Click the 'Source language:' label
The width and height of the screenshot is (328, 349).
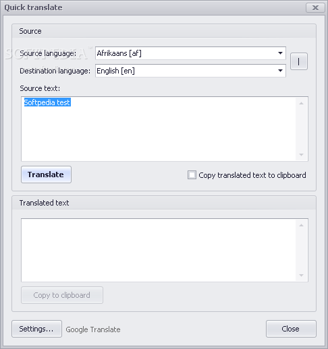pyautogui.click(x=48, y=53)
